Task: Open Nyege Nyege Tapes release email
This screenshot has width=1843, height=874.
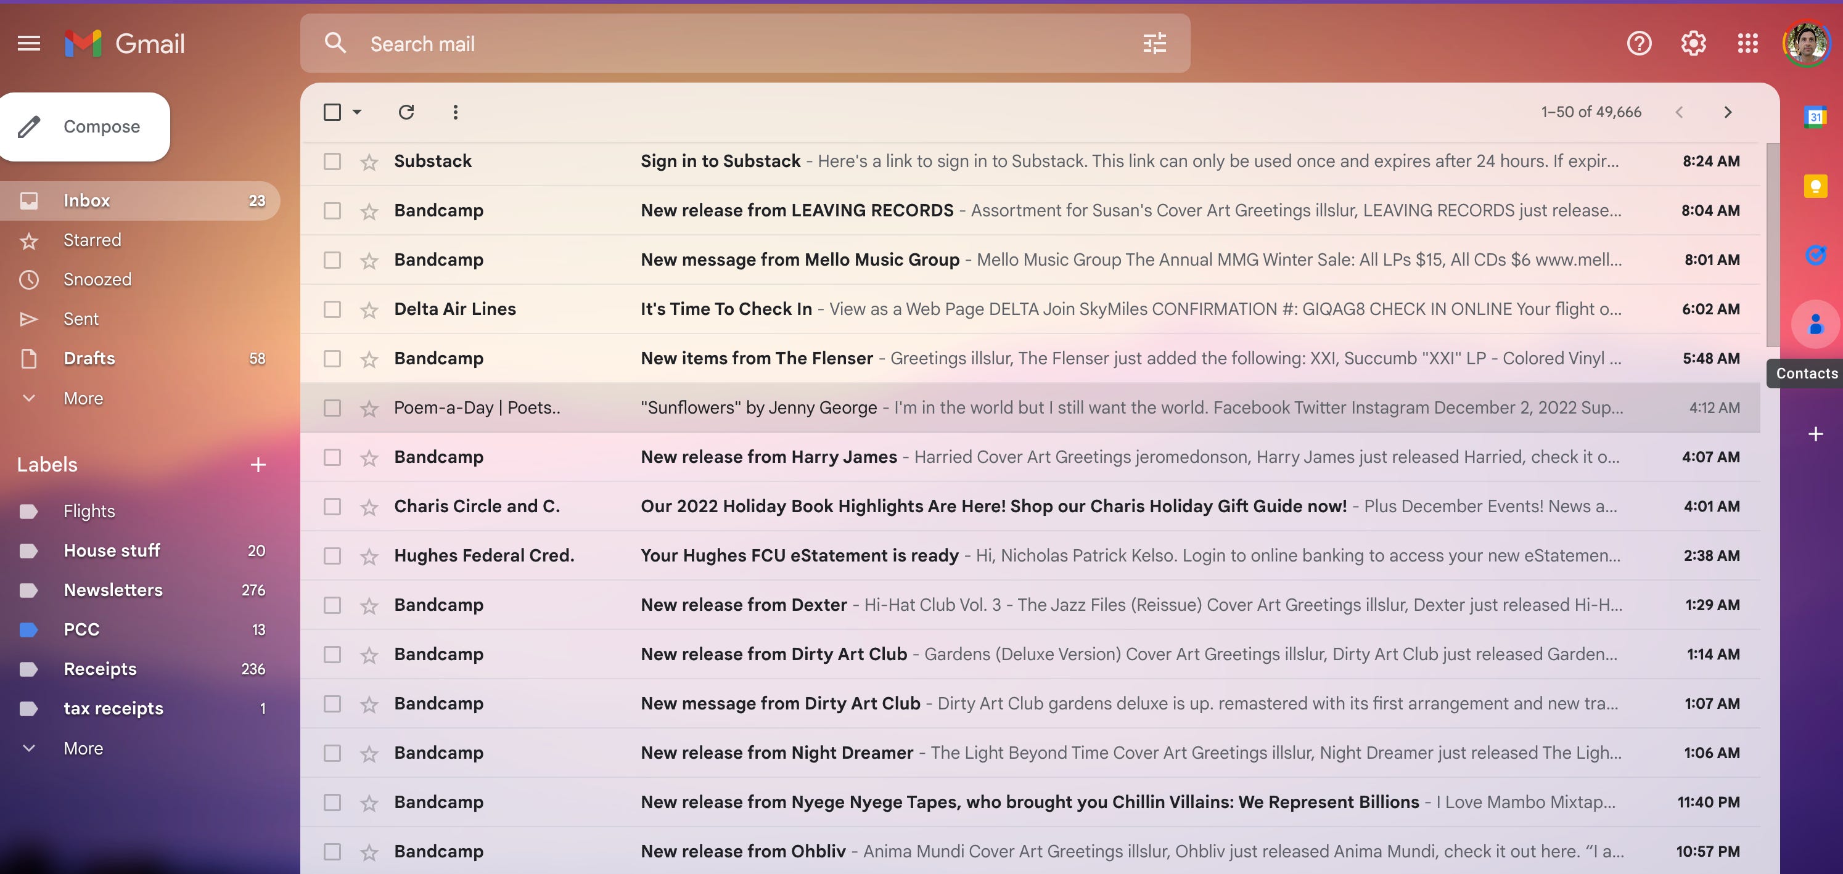Action: 1030,803
